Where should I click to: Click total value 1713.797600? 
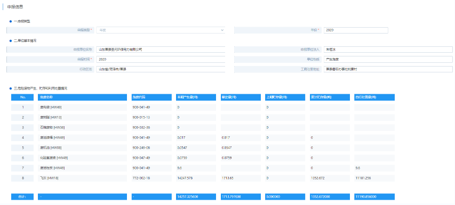tap(241, 196)
